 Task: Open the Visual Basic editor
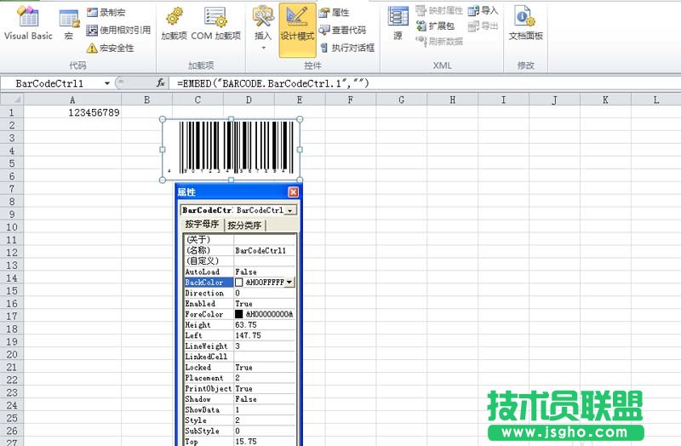tap(28, 24)
